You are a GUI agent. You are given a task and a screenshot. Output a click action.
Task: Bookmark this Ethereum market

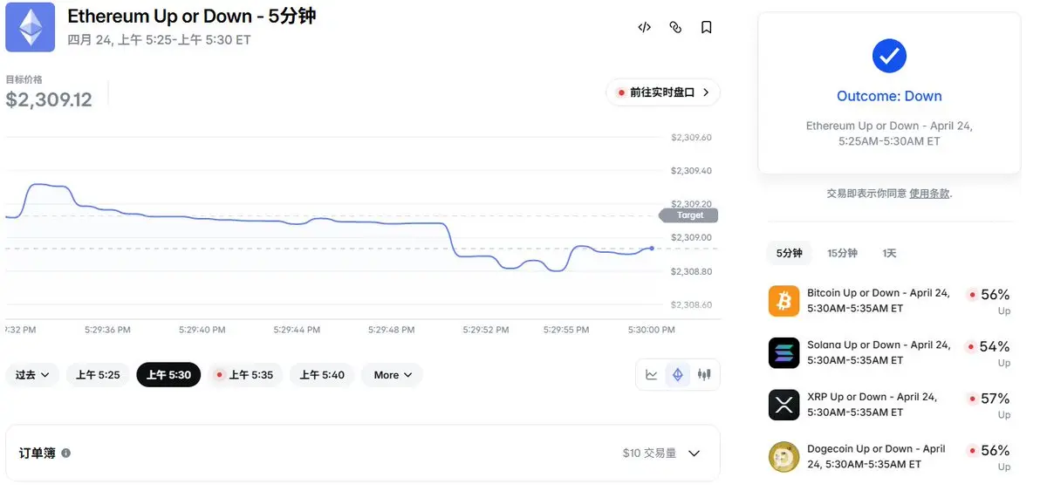tap(707, 27)
